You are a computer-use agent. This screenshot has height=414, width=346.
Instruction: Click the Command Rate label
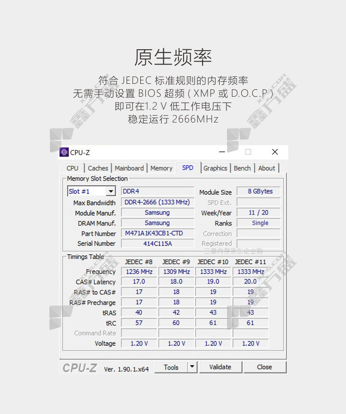95,333
